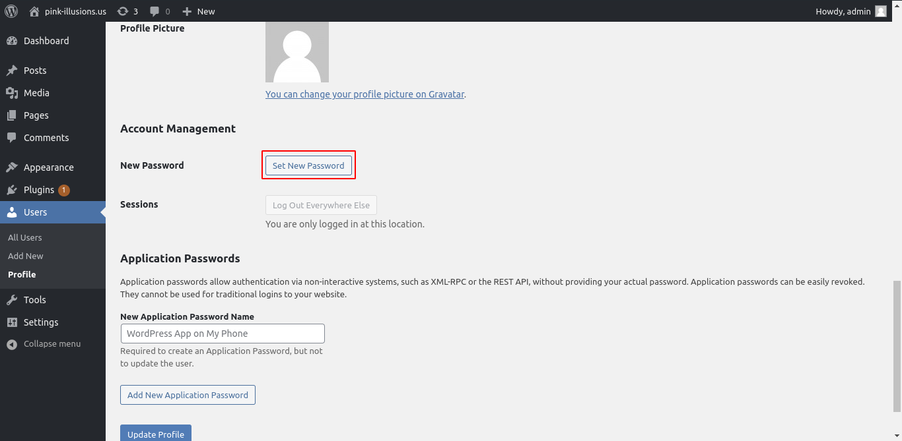
Task: Click Howdy, admin account text
Action: (843, 11)
